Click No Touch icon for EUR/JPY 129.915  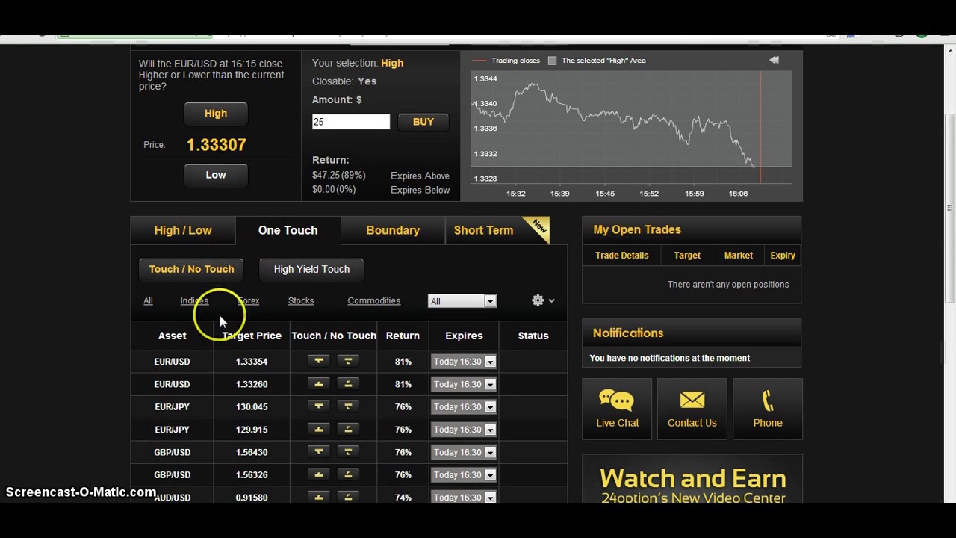[x=348, y=430]
